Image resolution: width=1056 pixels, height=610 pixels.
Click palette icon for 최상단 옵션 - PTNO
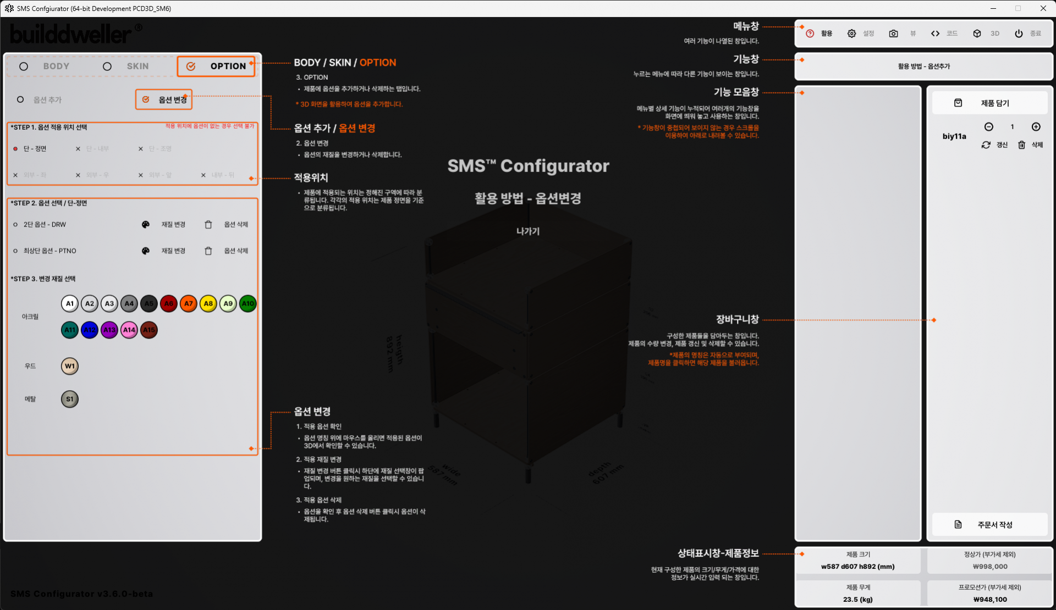[x=145, y=251]
